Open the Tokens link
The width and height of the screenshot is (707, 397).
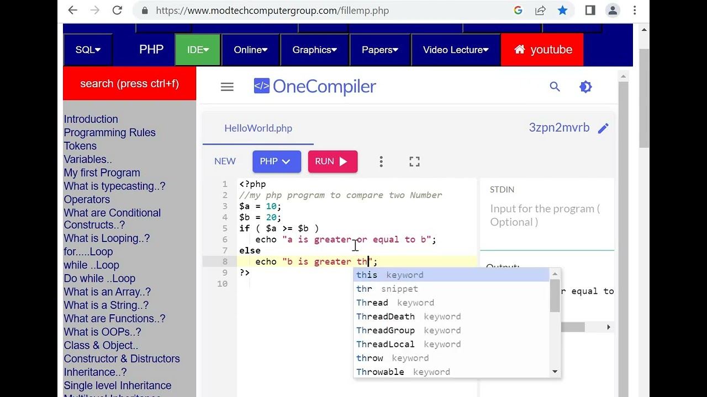click(x=80, y=146)
